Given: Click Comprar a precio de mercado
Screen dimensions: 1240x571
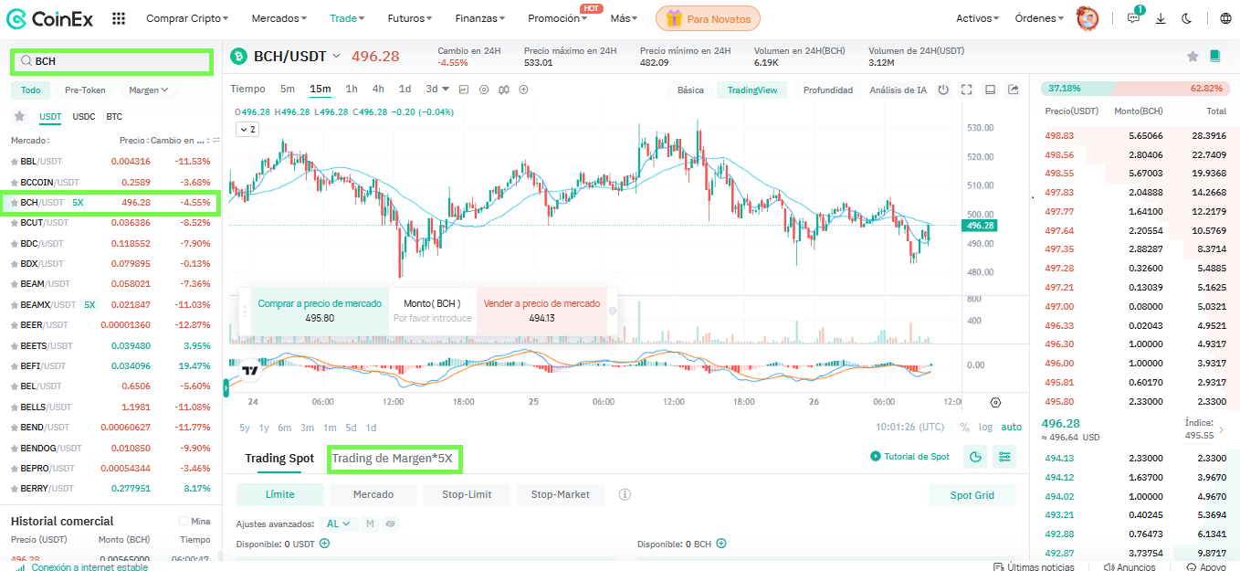Looking at the screenshot, I should click(x=320, y=311).
